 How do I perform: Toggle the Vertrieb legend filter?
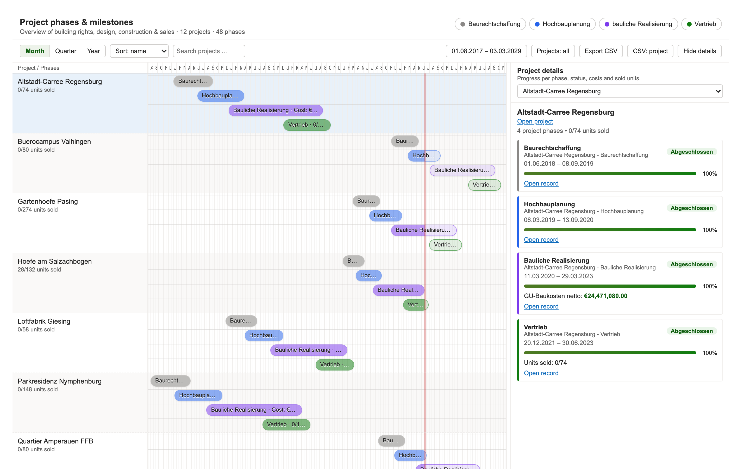click(701, 24)
